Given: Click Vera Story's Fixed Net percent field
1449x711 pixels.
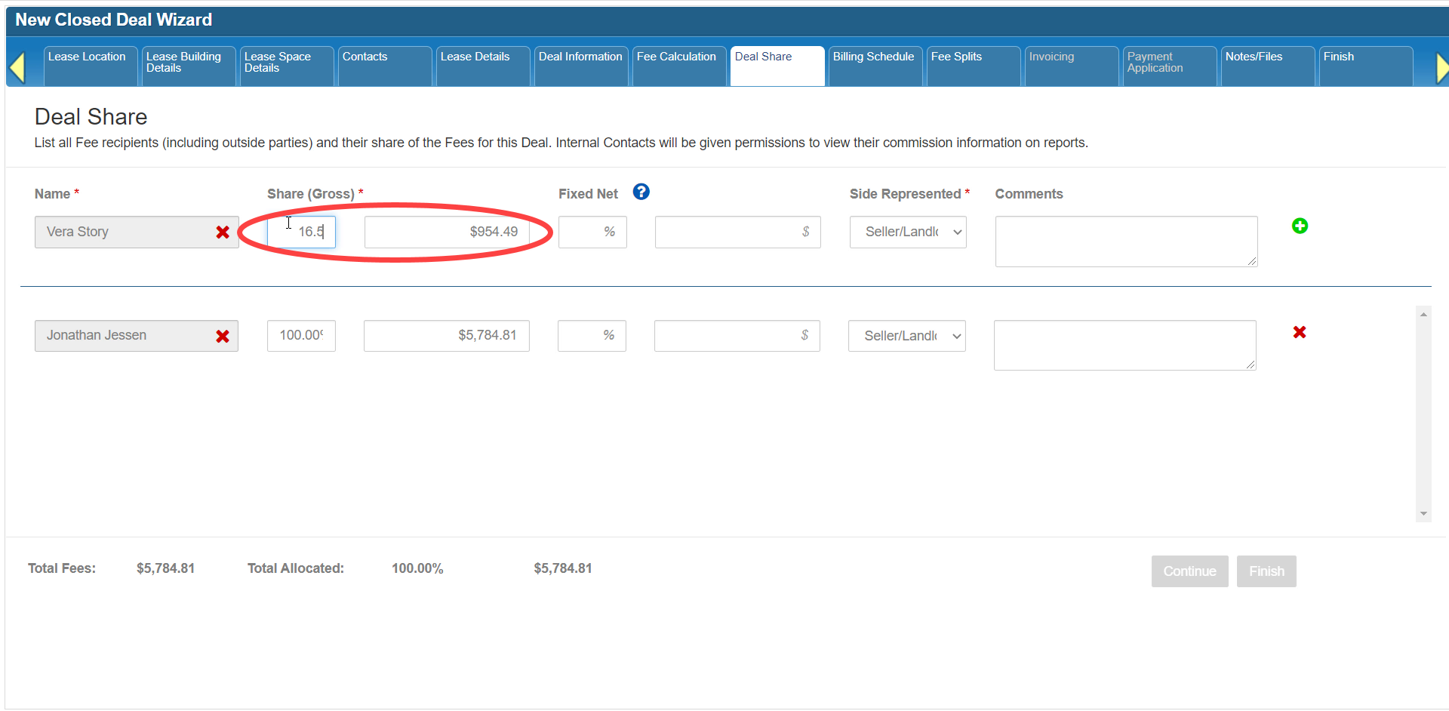Looking at the screenshot, I should (x=592, y=232).
